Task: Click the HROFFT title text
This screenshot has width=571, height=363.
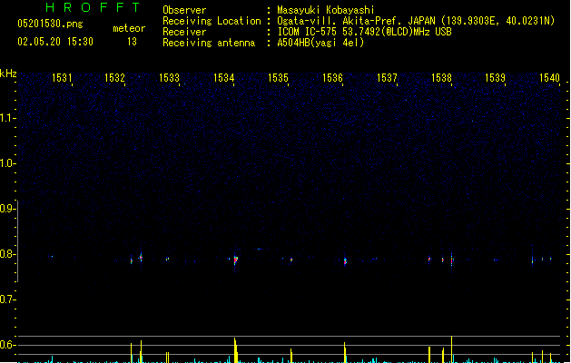Action: (x=93, y=7)
